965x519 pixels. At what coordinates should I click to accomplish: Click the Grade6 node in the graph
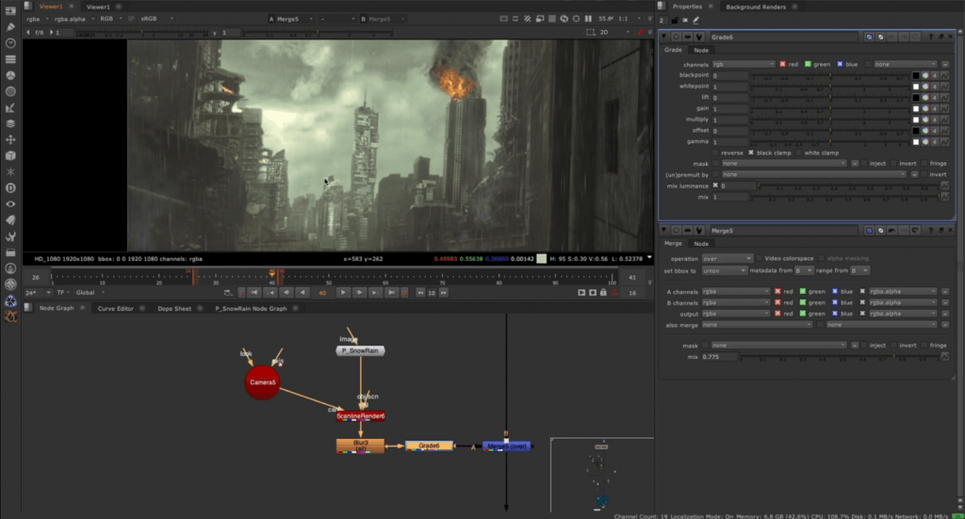tap(429, 445)
